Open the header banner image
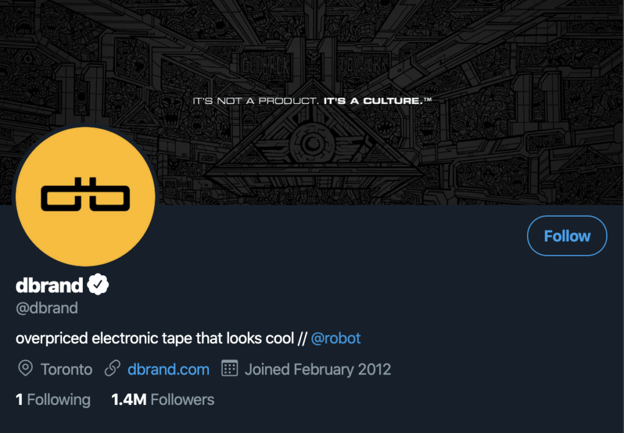Viewport: 624px width, 433px height. pos(312,102)
